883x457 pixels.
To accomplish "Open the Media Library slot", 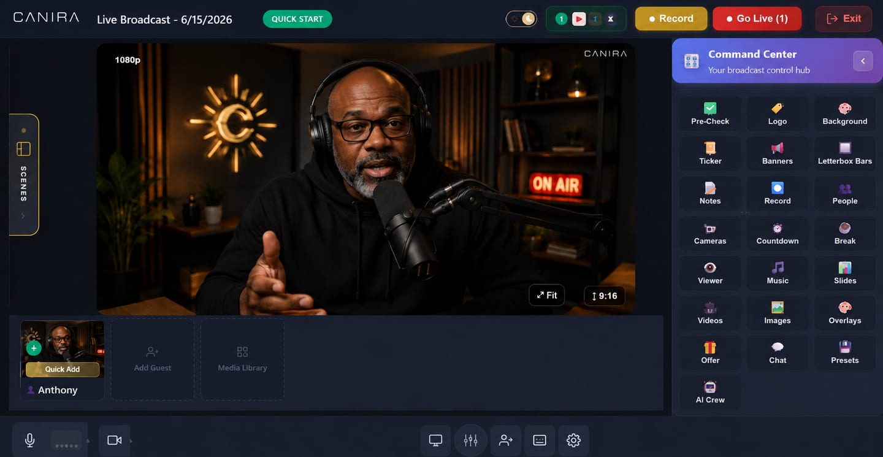I will tap(242, 359).
